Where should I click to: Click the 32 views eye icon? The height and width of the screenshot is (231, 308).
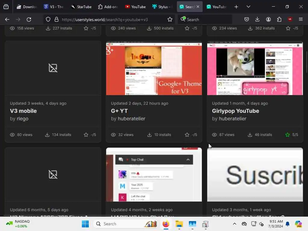(113, 135)
